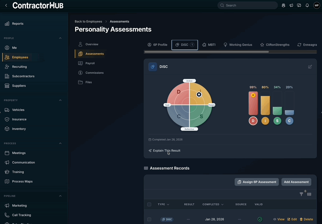
Task: Click the AI assistant icon in top bar
Action: (283, 5)
